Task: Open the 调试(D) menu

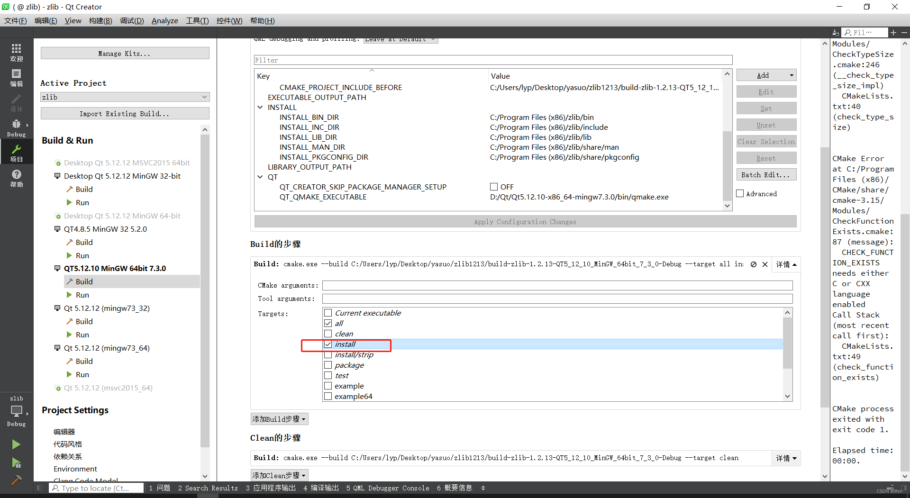Action: (132, 20)
